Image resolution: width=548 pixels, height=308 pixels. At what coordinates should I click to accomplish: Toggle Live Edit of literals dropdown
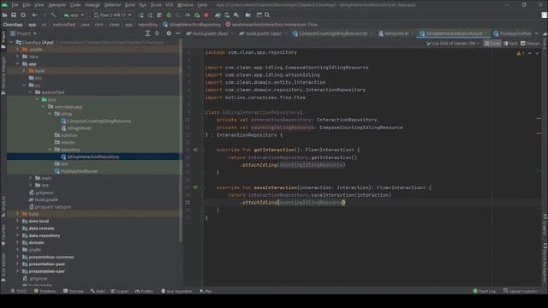point(453,44)
